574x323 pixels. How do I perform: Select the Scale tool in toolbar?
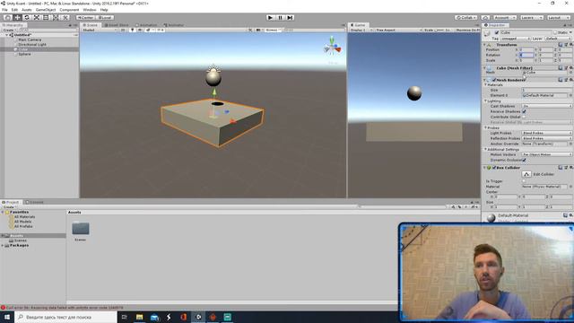[x=36, y=17]
